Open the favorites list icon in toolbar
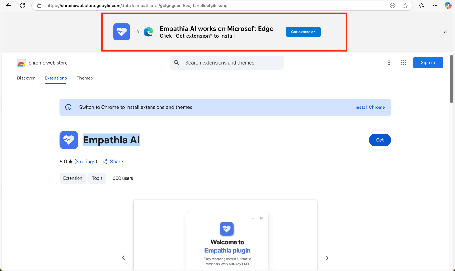The image size is (455, 271). click(422, 6)
